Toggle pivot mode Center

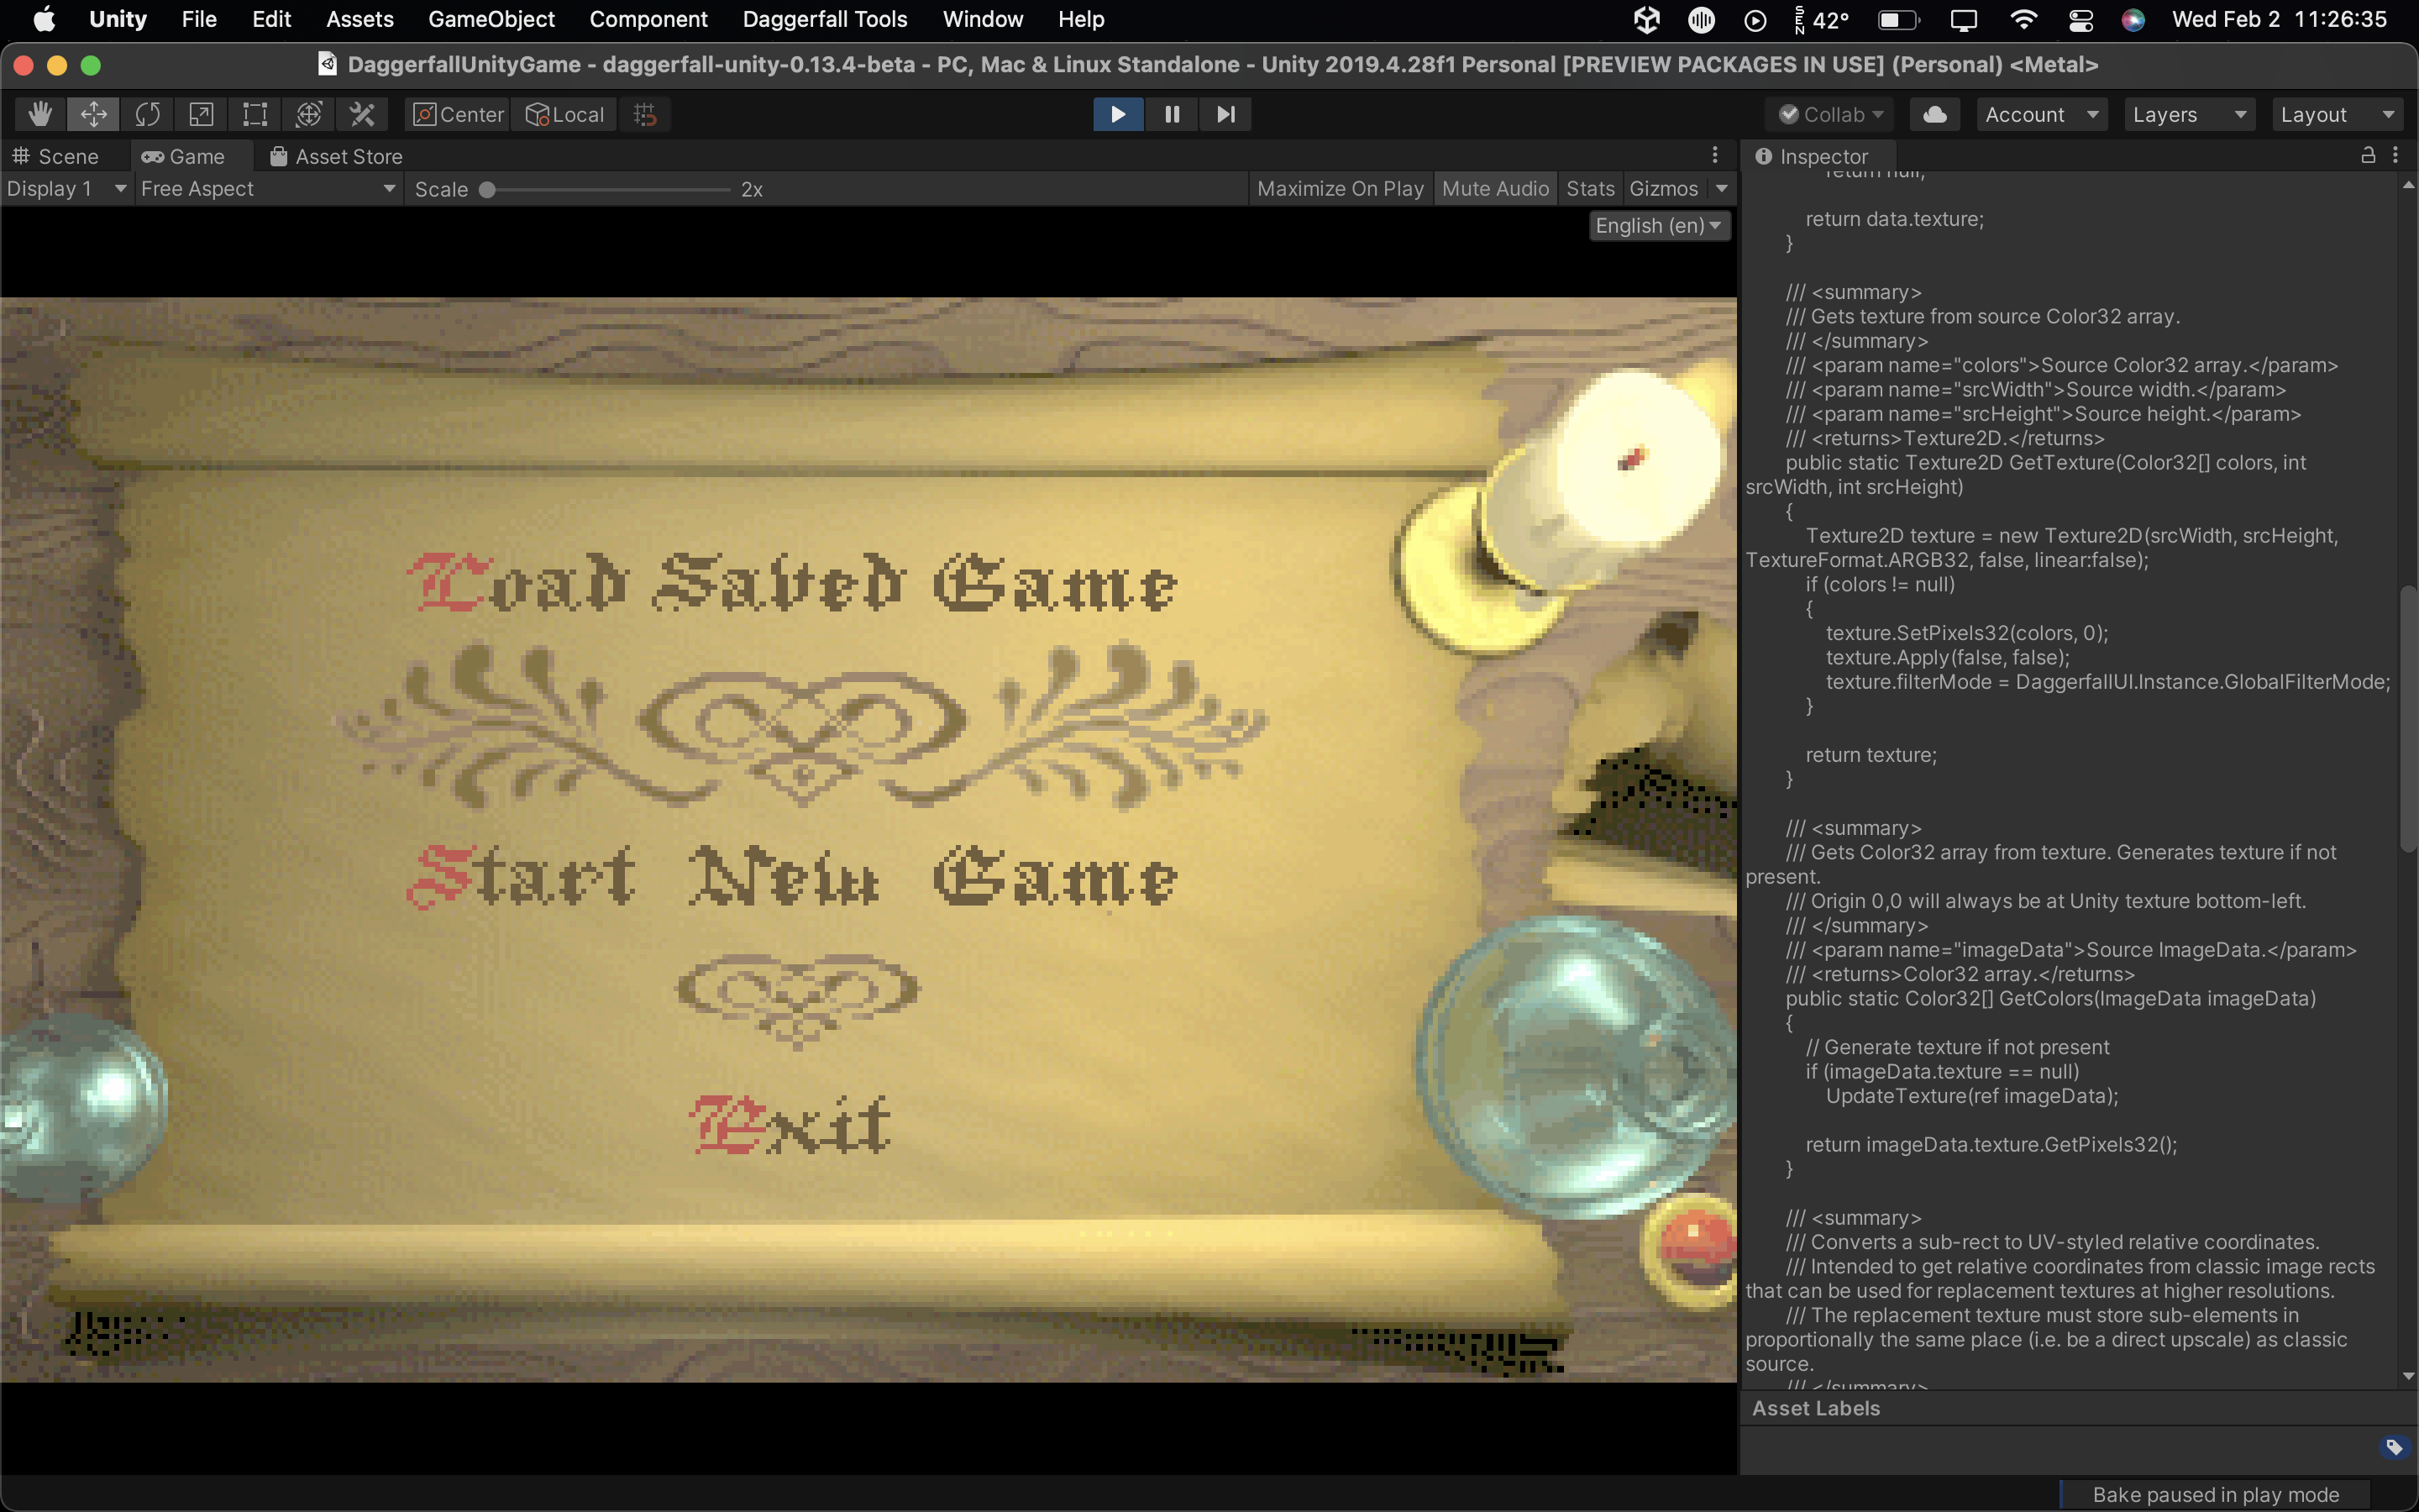point(459,114)
